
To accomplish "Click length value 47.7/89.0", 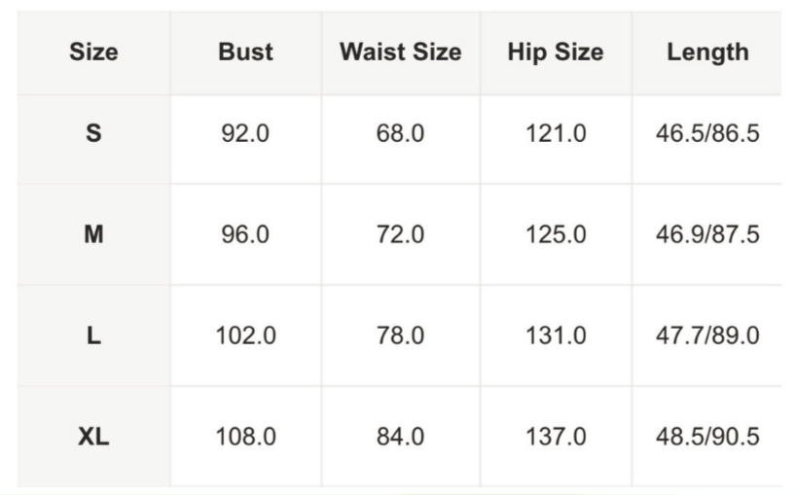I will (x=707, y=336).
